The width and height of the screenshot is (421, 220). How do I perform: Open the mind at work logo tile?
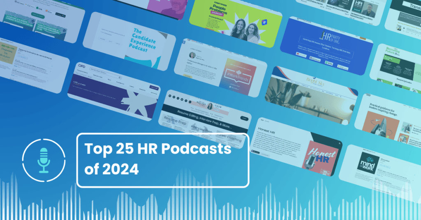coord(368,163)
